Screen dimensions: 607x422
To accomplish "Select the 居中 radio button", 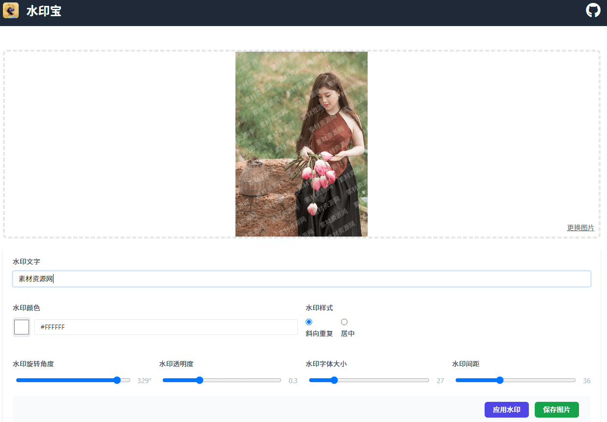I will pos(344,322).
